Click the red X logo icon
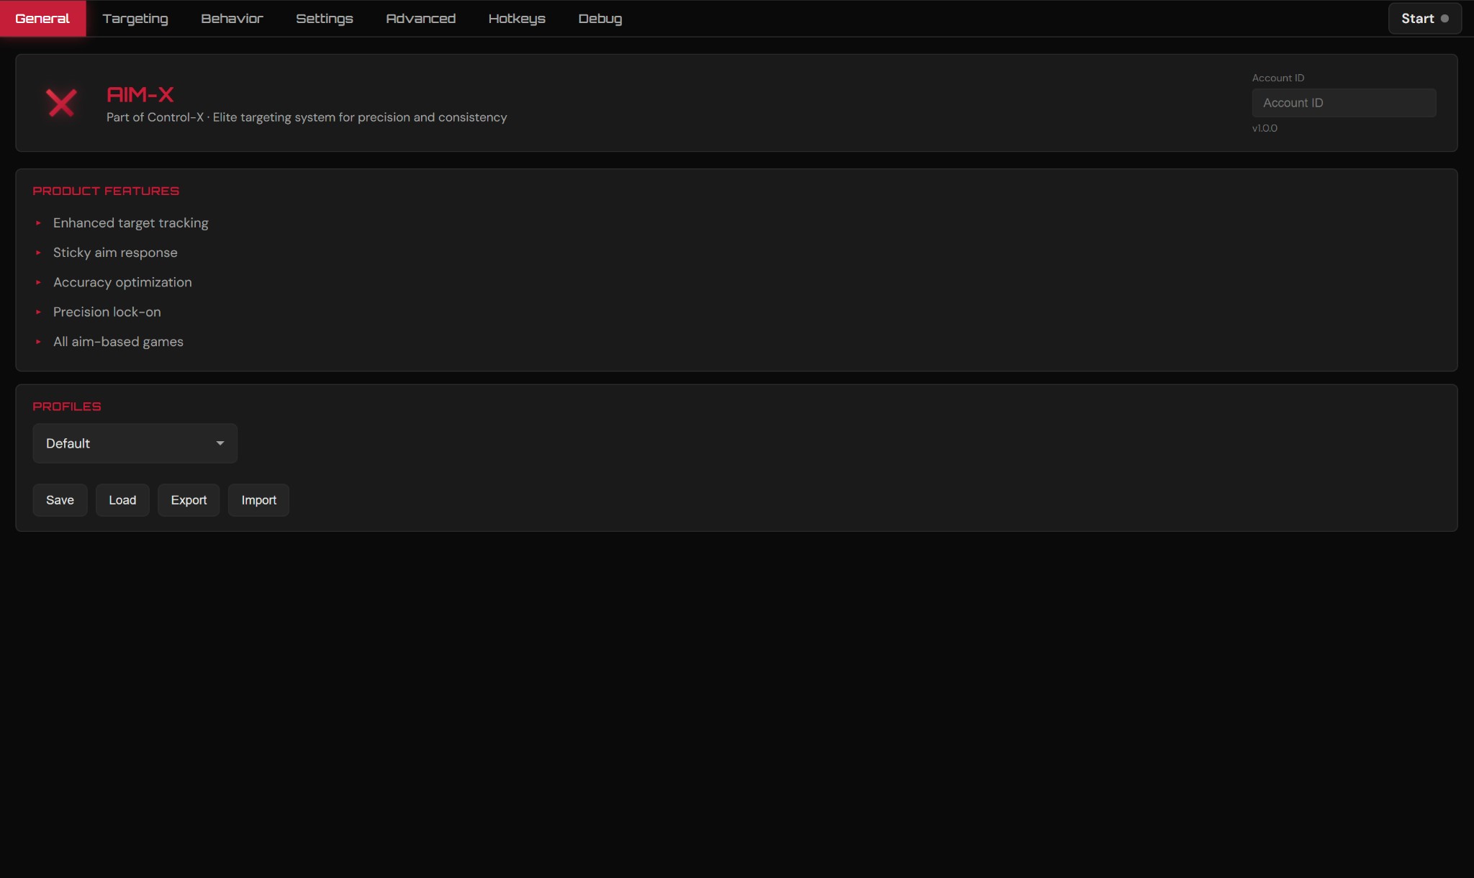 coord(61,103)
